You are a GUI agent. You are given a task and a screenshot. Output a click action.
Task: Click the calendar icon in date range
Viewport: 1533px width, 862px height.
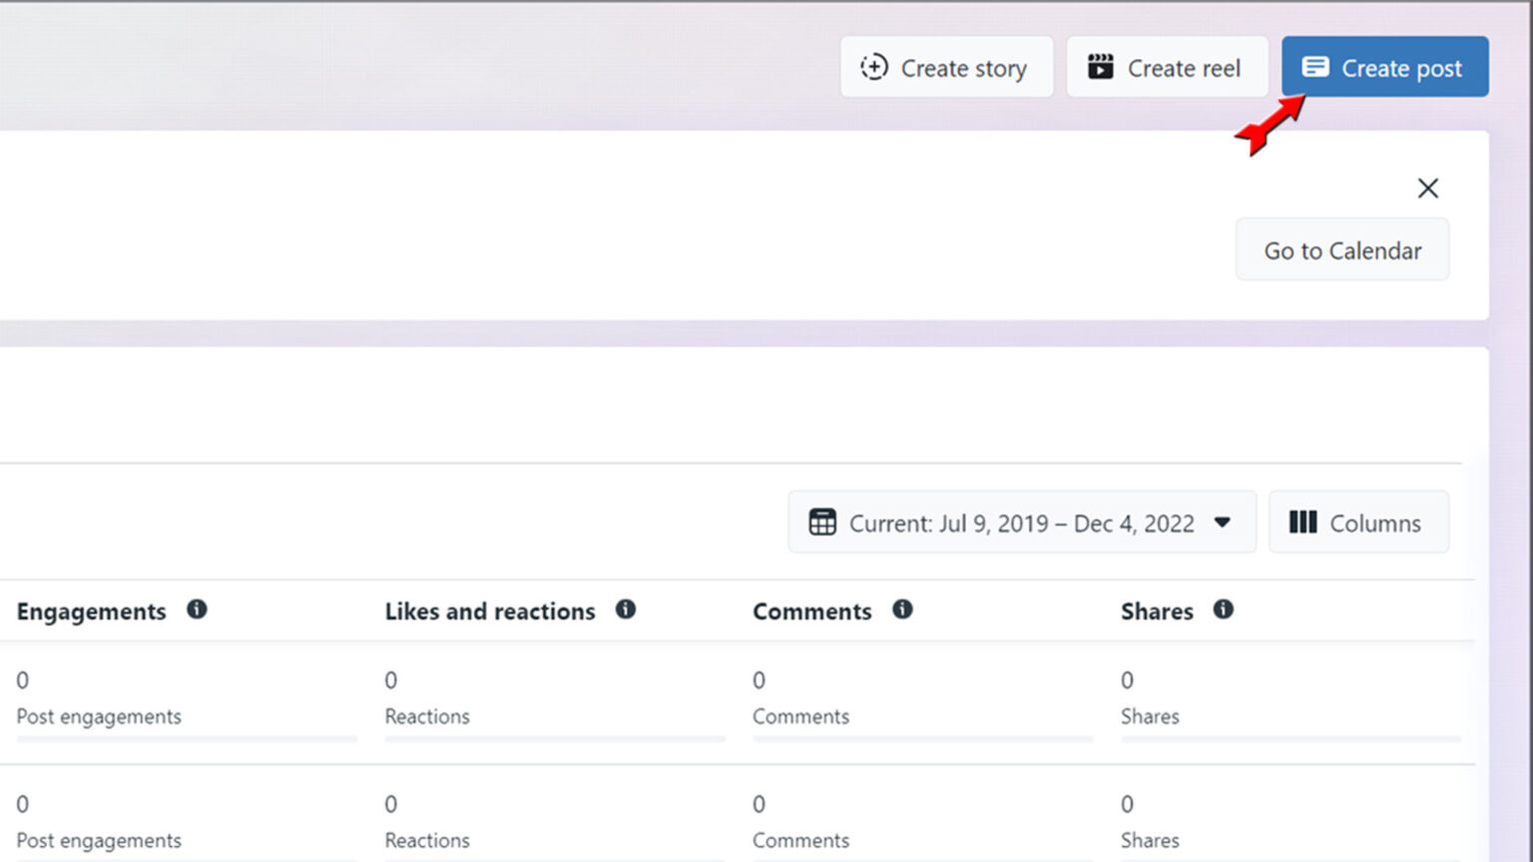tap(822, 522)
